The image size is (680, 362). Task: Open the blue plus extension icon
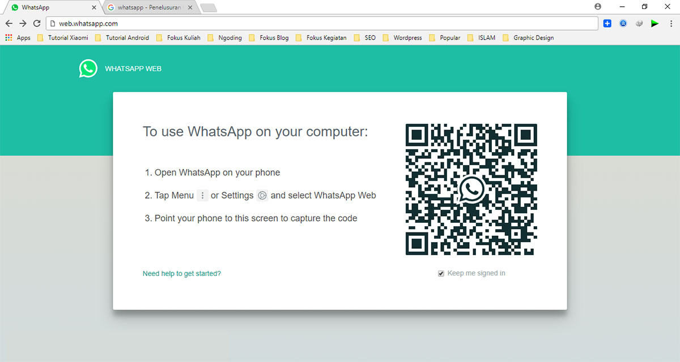coord(607,23)
